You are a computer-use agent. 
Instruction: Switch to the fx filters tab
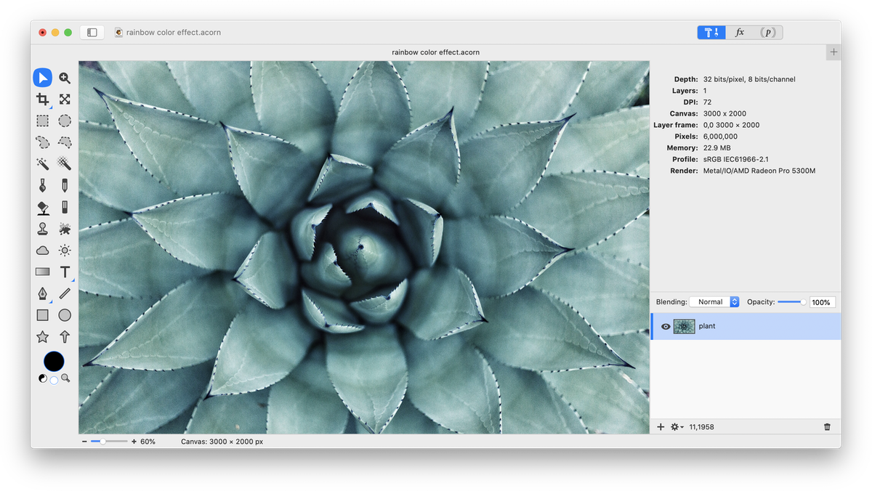(740, 33)
